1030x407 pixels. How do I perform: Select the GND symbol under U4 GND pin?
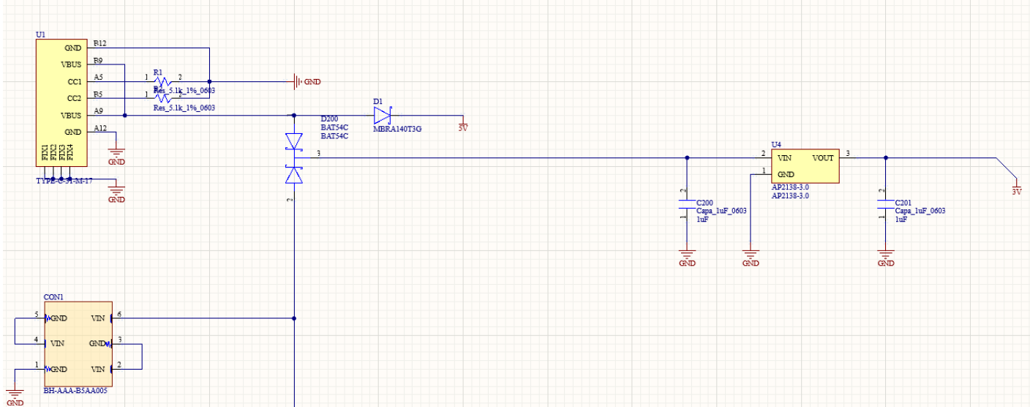(x=751, y=257)
